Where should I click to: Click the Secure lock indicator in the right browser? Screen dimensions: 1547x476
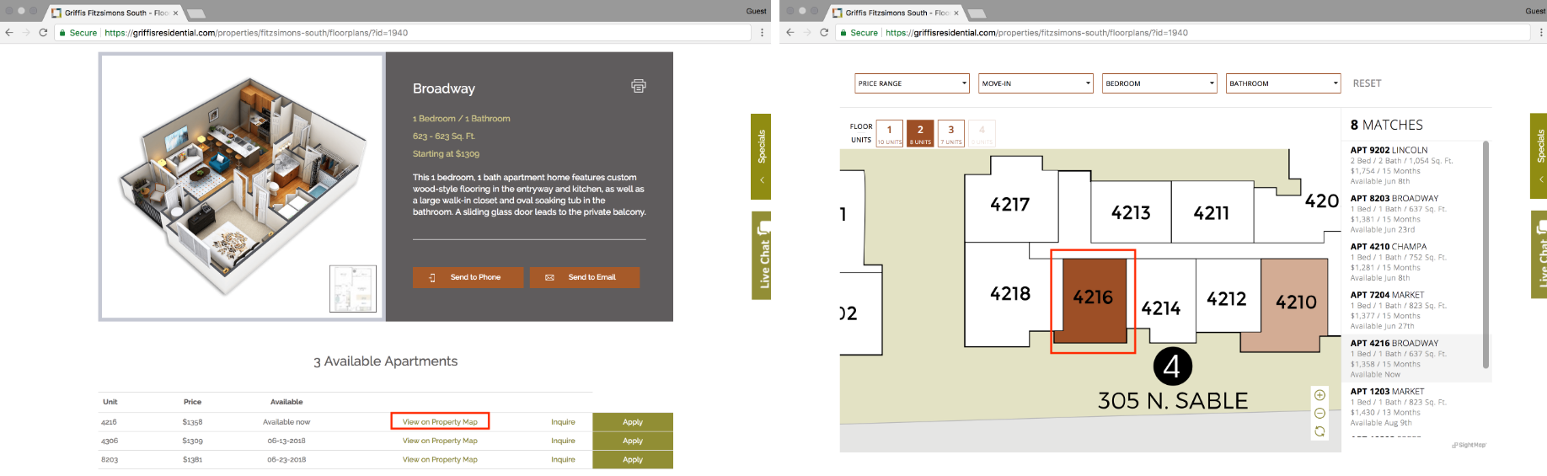click(859, 33)
